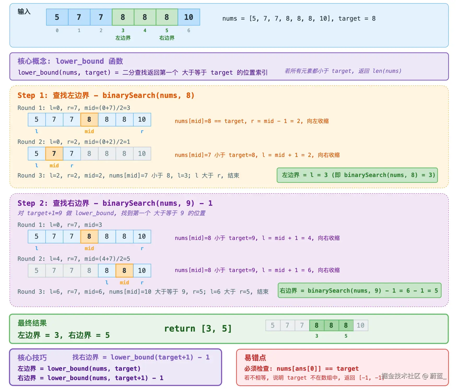Click the "7" mid cell in Step 1 Round 2

click(54, 154)
